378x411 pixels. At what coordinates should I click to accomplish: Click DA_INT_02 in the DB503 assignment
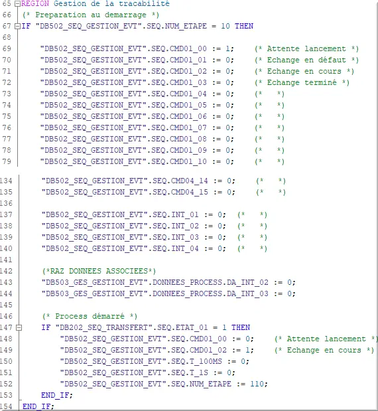[247, 282]
